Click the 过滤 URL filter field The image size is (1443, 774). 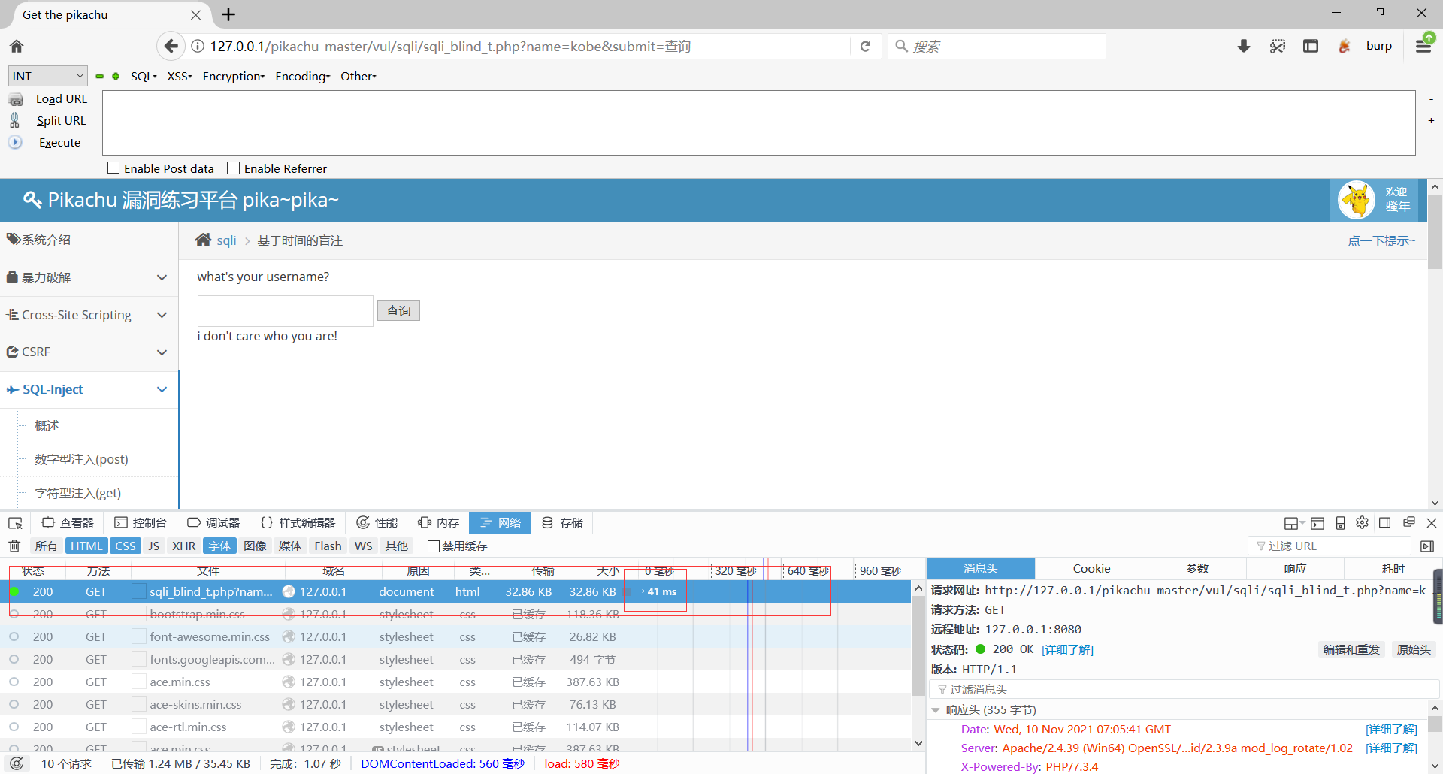pyautogui.click(x=1330, y=546)
